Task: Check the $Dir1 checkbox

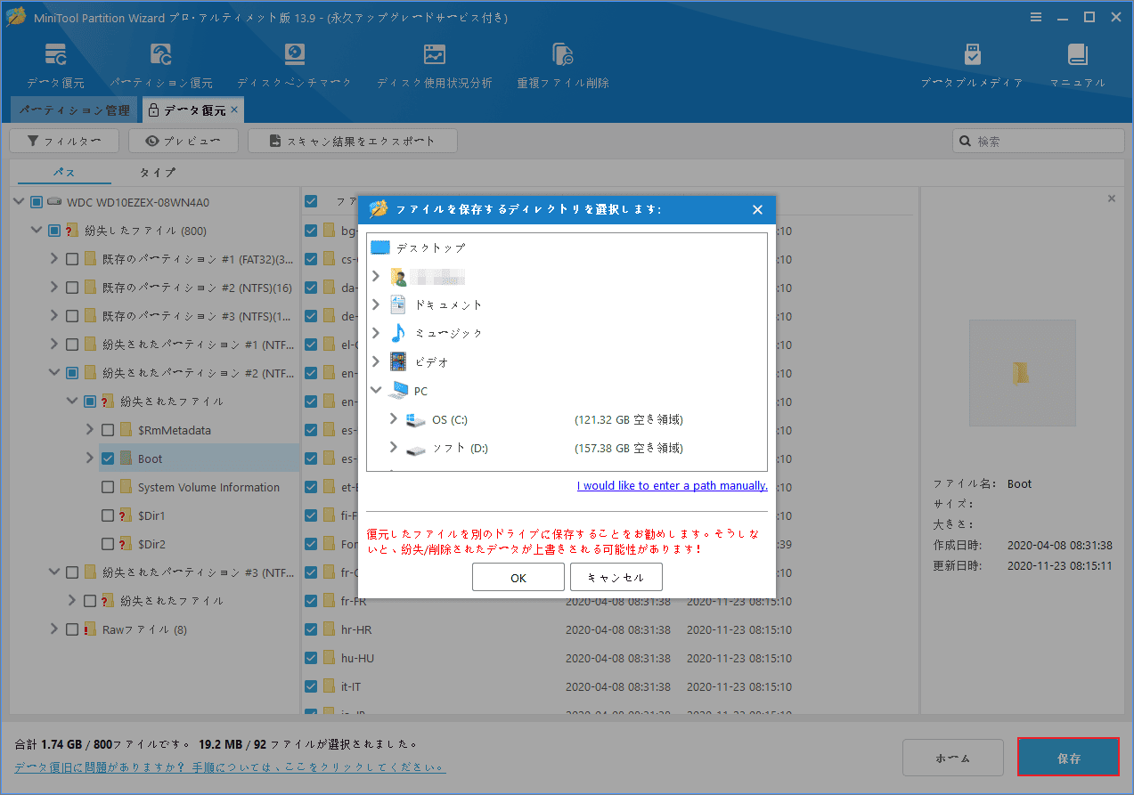Action: point(108,515)
